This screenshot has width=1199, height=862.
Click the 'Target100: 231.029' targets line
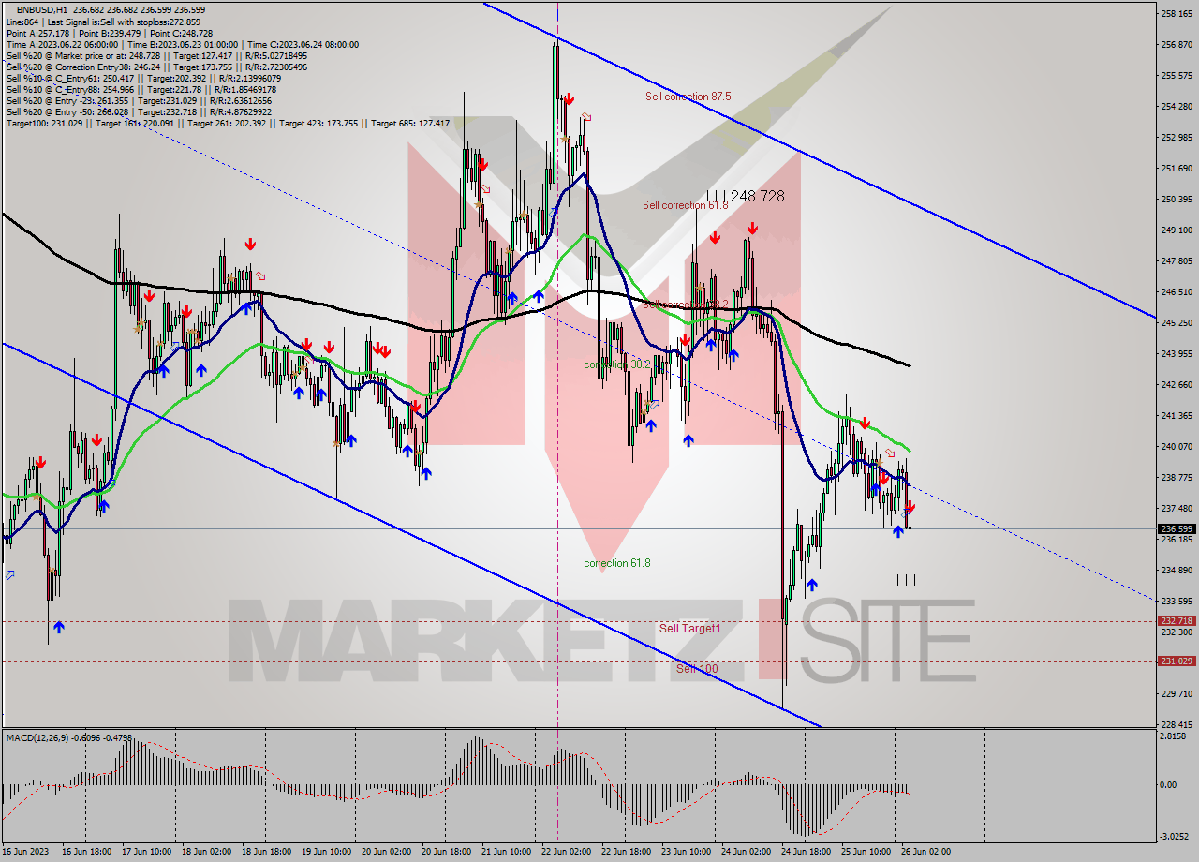pyautogui.click(x=228, y=123)
